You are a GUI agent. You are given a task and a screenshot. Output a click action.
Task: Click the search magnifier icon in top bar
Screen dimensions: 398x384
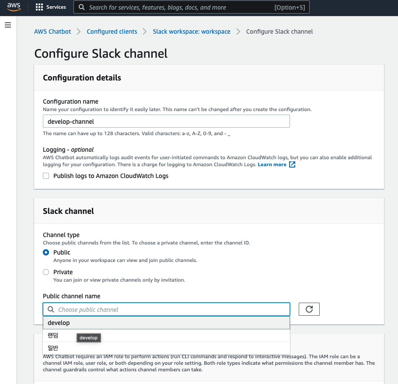pos(81,7)
